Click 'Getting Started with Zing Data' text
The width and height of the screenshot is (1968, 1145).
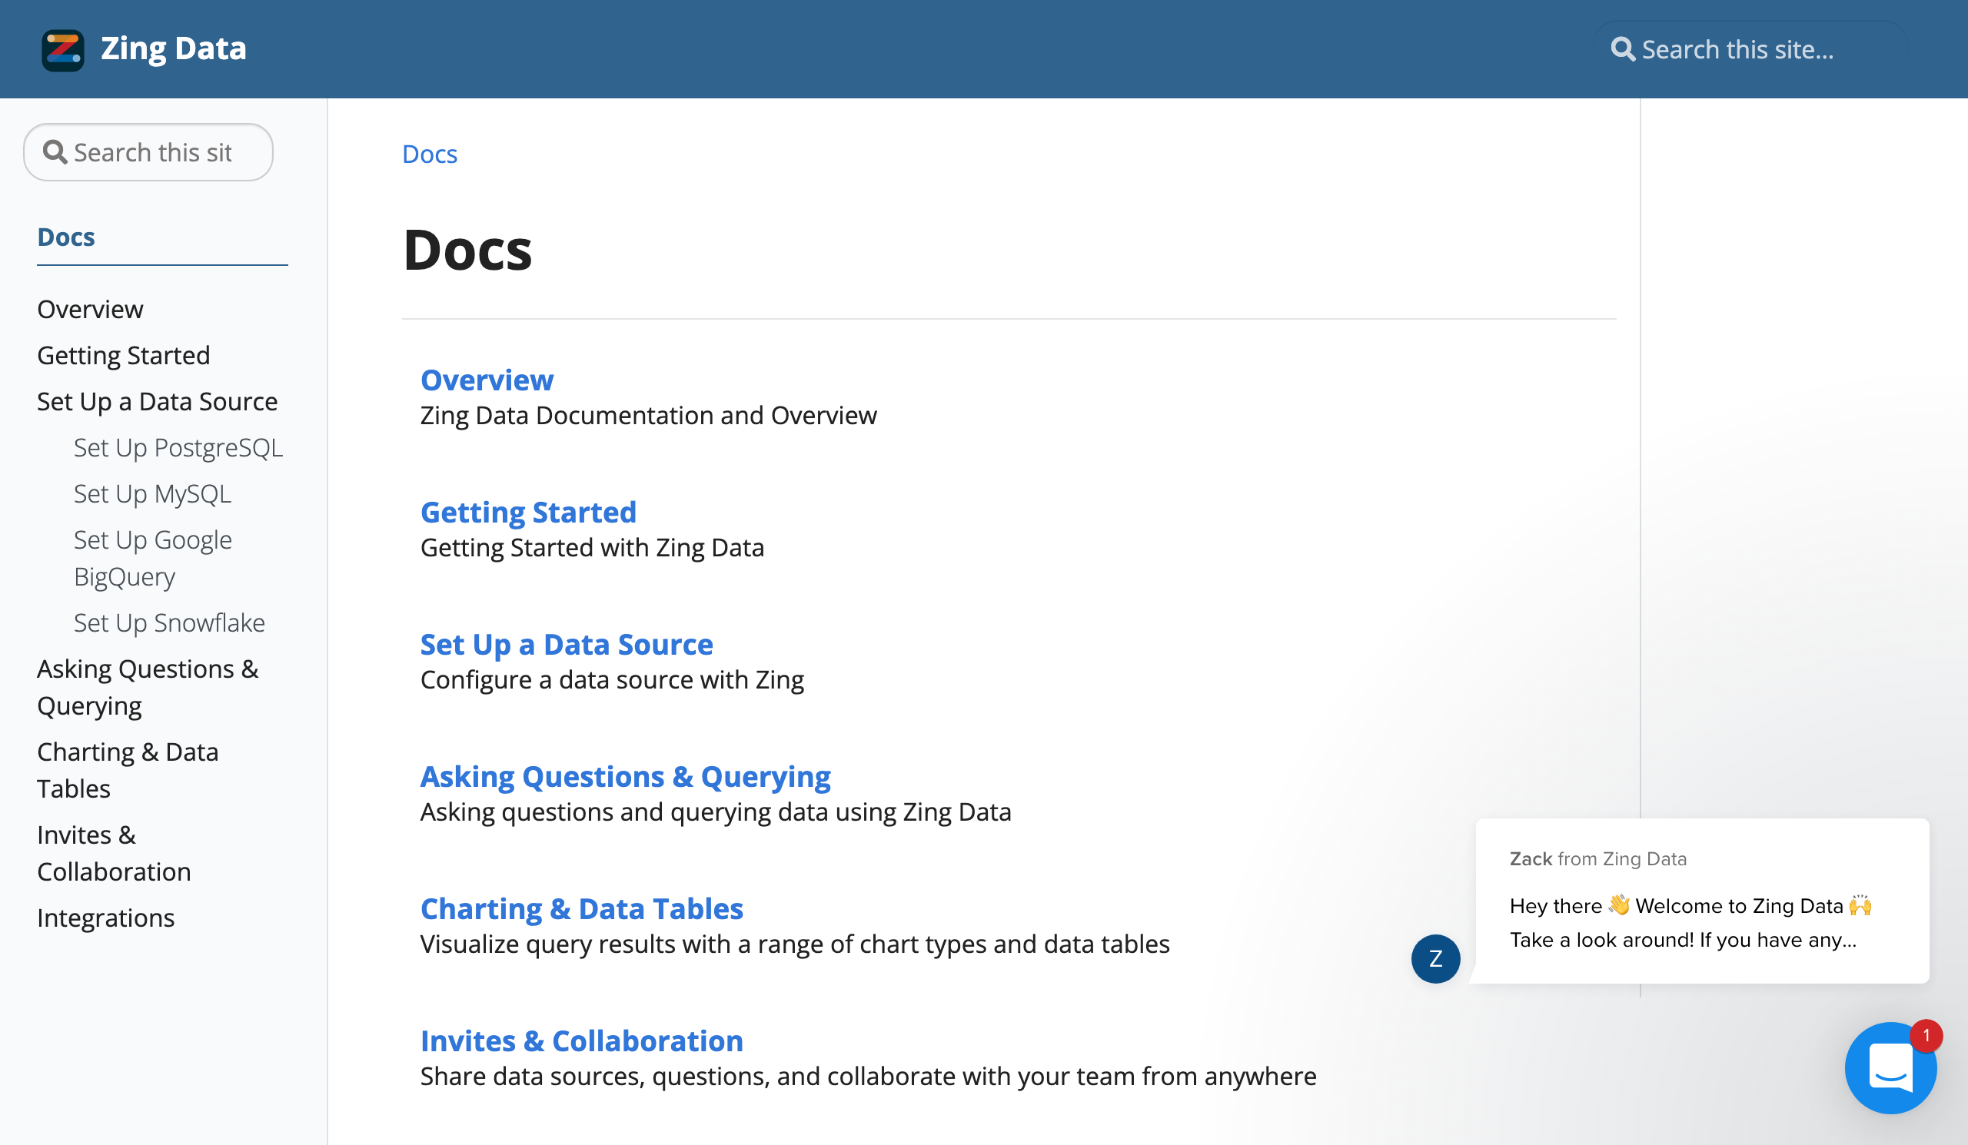tap(593, 548)
